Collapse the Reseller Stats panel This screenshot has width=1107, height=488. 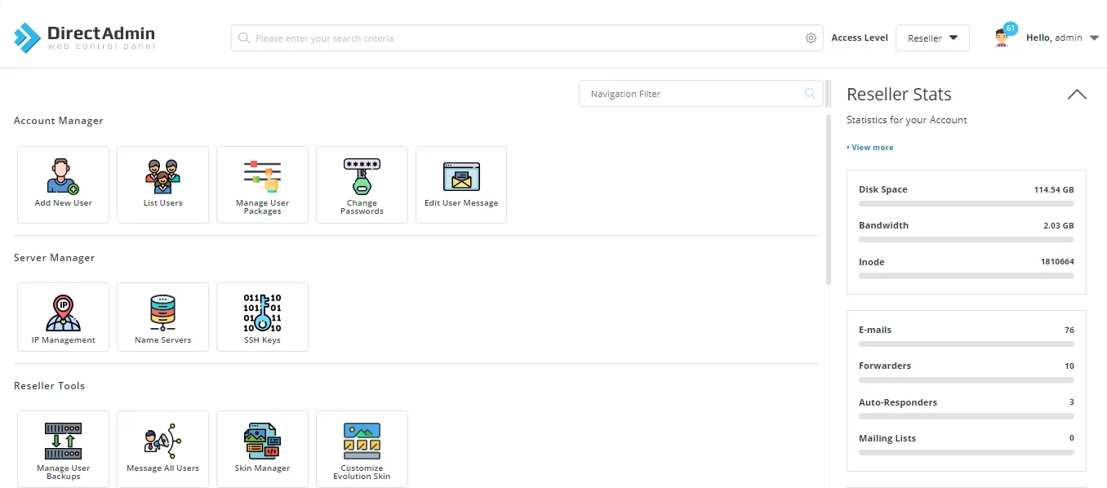click(x=1077, y=95)
